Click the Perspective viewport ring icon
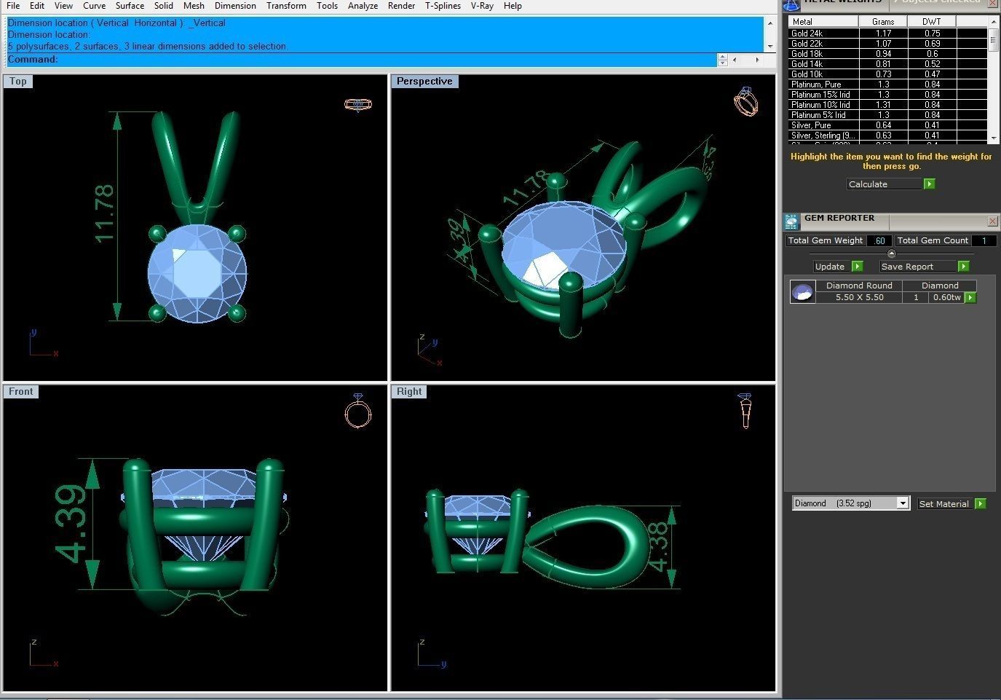Image resolution: width=1001 pixels, height=700 pixels. tap(745, 102)
